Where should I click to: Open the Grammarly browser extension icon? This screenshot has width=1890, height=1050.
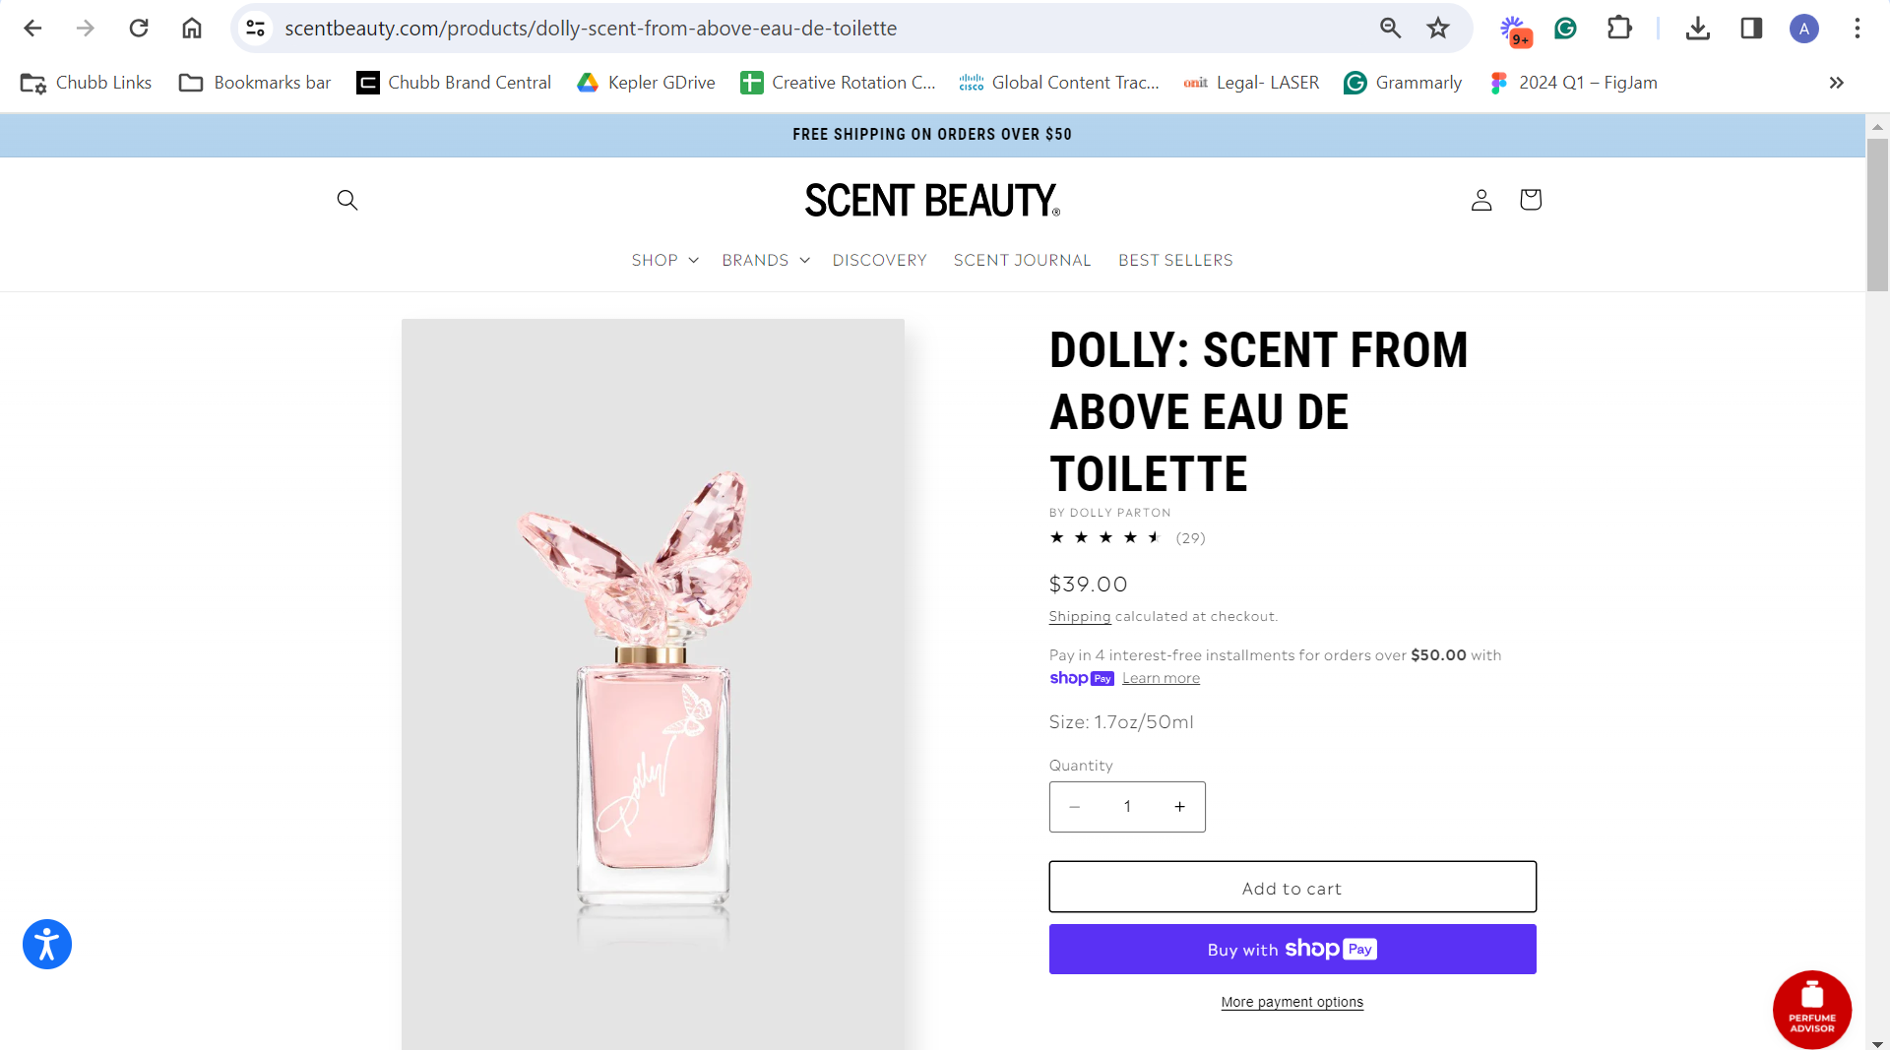point(1565,29)
